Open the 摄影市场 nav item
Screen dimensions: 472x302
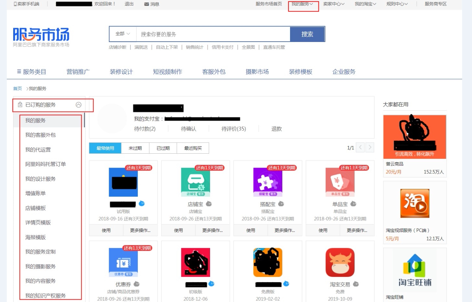(x=257, y=72)
